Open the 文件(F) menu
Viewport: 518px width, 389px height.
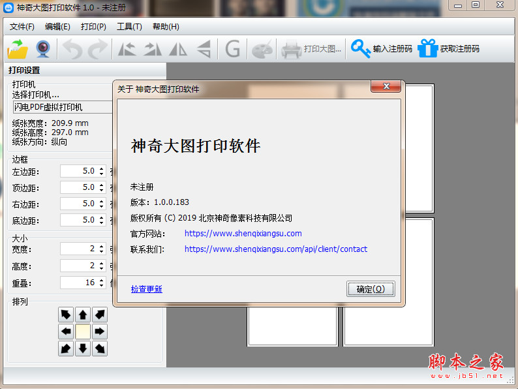tap(22, 27)
